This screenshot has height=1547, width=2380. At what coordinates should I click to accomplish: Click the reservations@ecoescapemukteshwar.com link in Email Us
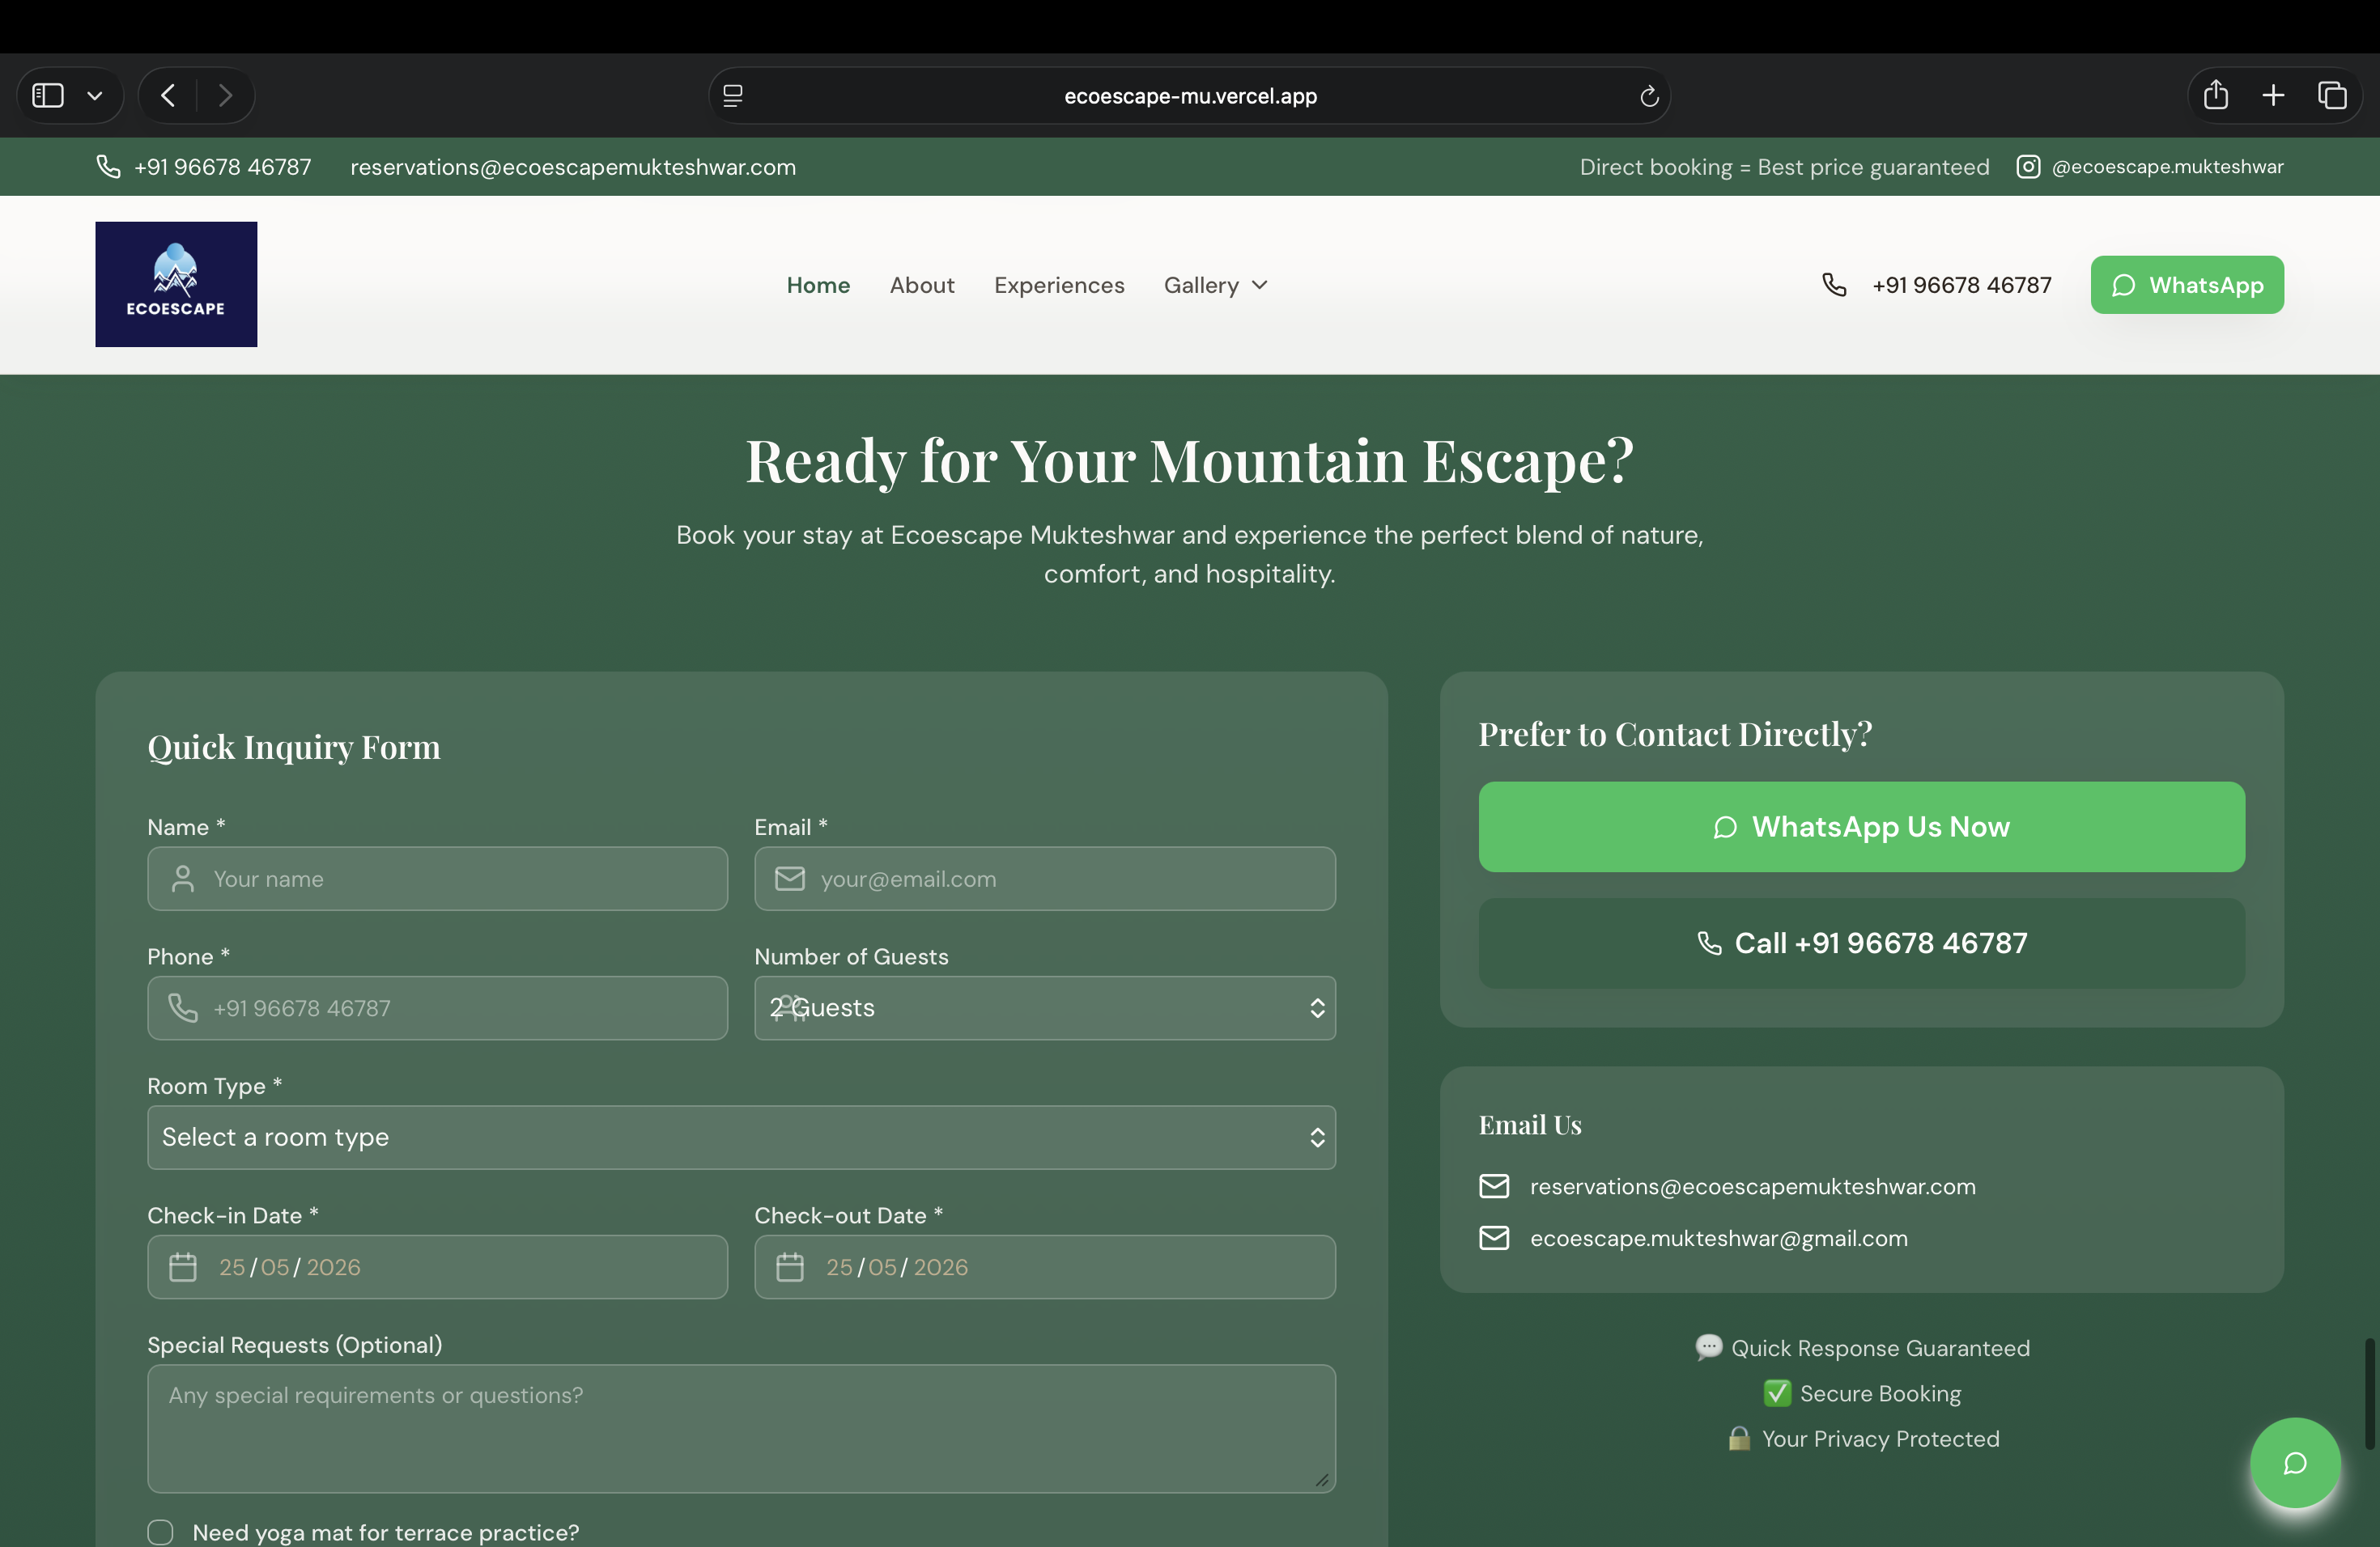1752,1186
